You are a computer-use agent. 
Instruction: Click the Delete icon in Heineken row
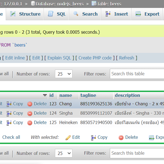30,123
